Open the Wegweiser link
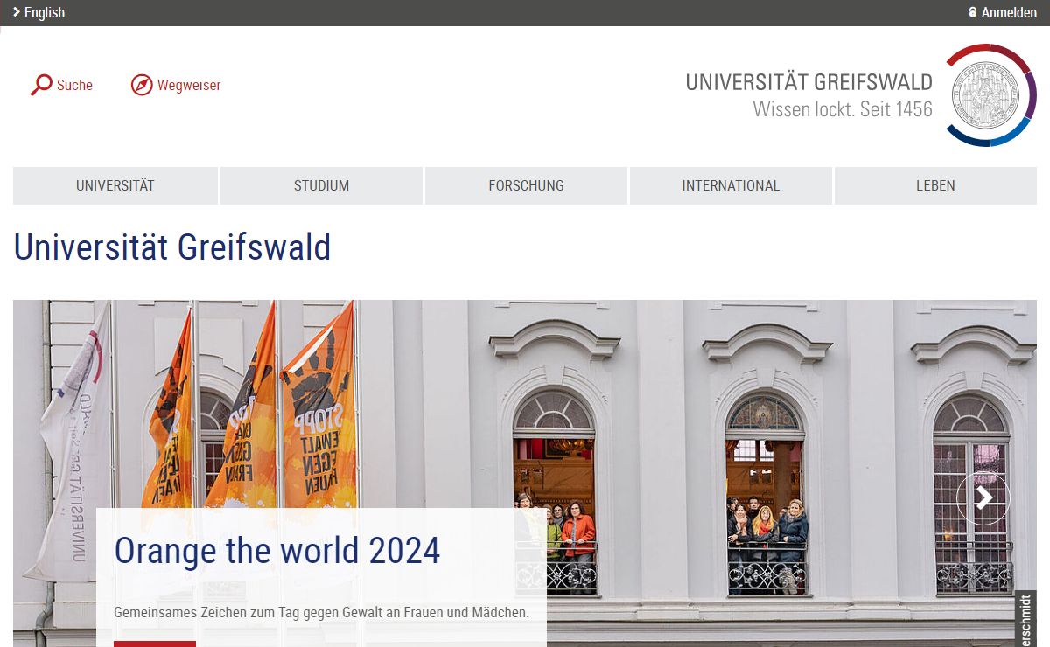The width and height of the screenshot is (1050, 647). pyautogui.click(x=189, y=85)
